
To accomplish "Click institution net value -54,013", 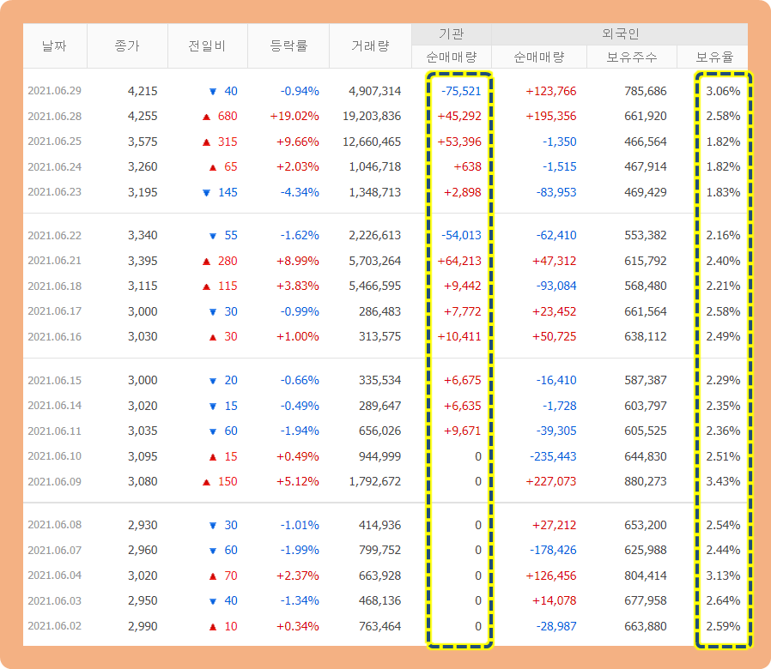I will pyautogui.click(x=461, y=235).
